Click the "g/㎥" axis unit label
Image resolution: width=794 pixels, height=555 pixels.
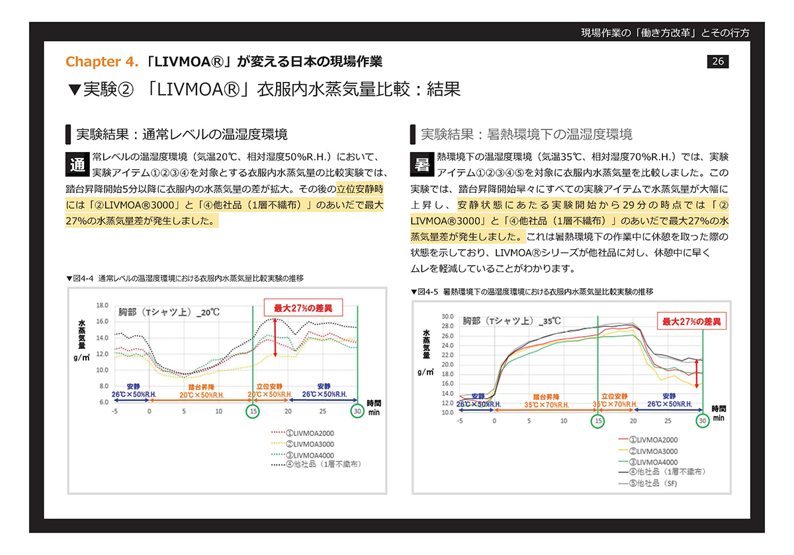pyautogui.click(x=81, y=356)
